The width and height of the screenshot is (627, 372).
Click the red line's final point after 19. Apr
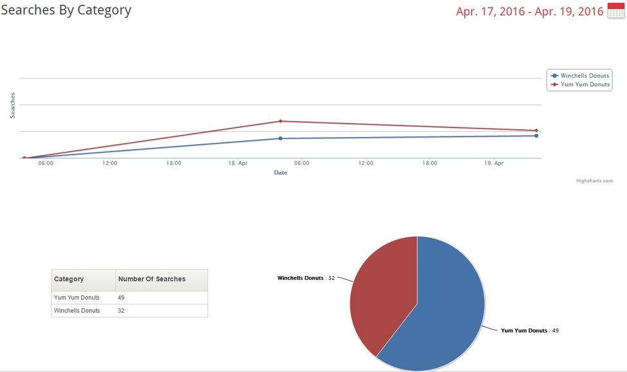536,131
